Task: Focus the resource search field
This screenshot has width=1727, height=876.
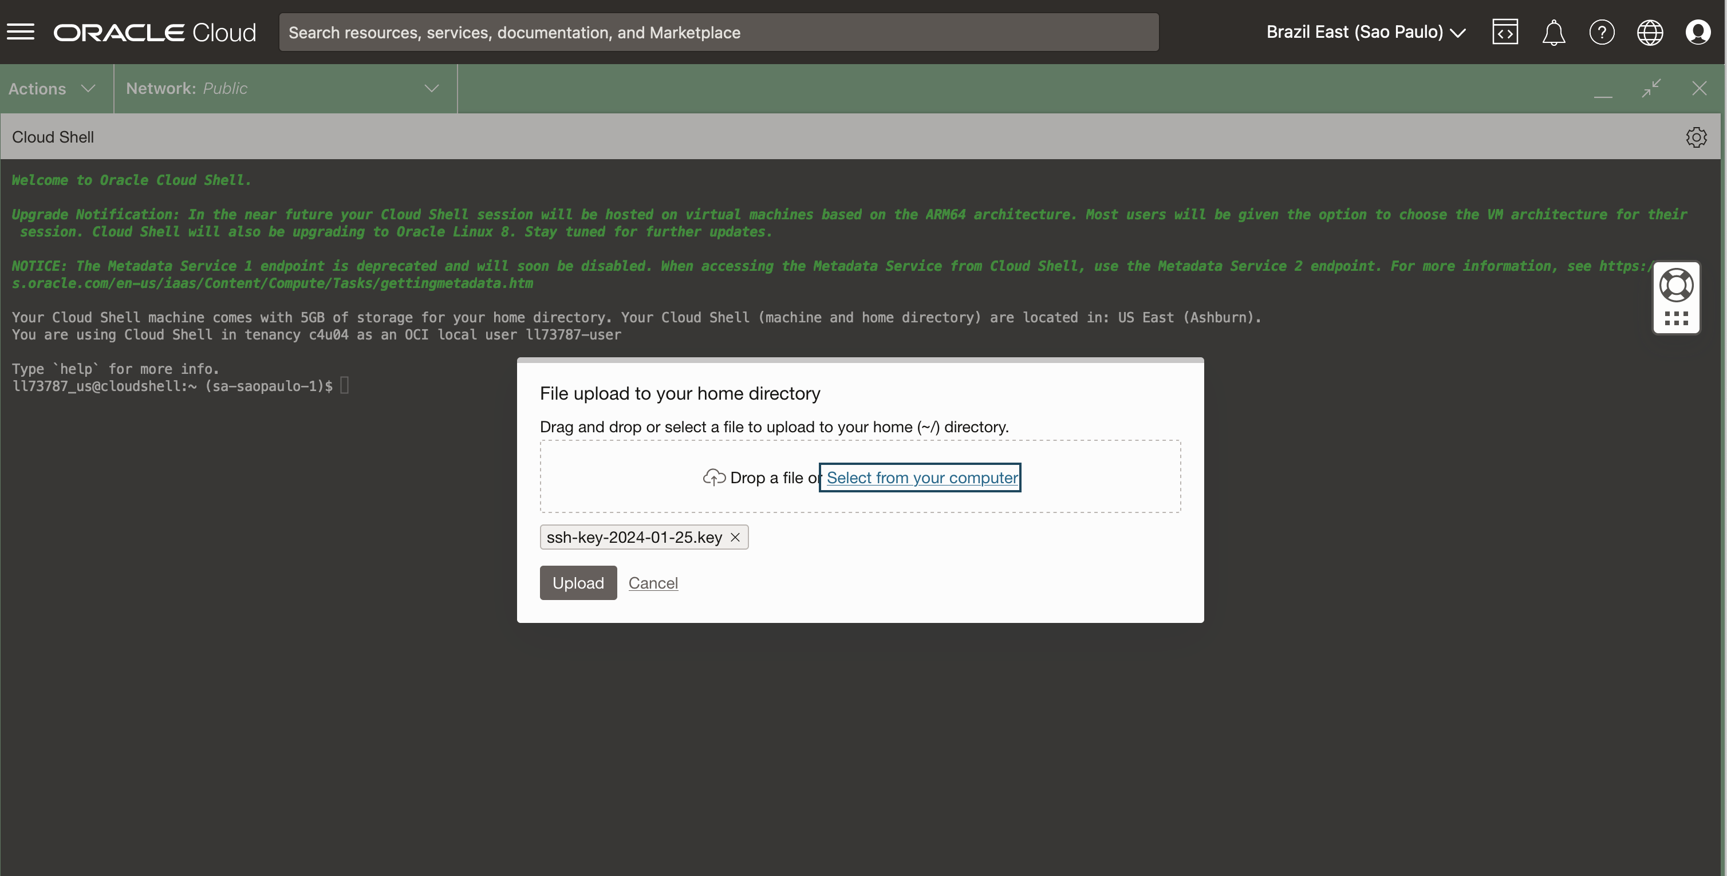Action: [717, 32]
